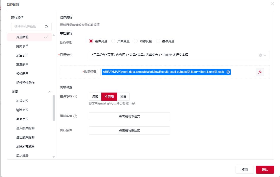The image size is (280, 177).
Task: Choose the 页面变量 radio option
Action: pyautogui.click(x=113, y=41)
